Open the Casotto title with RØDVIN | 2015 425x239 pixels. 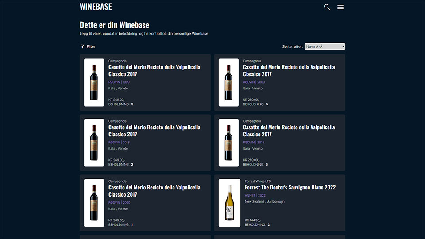(x=289, y=131)
